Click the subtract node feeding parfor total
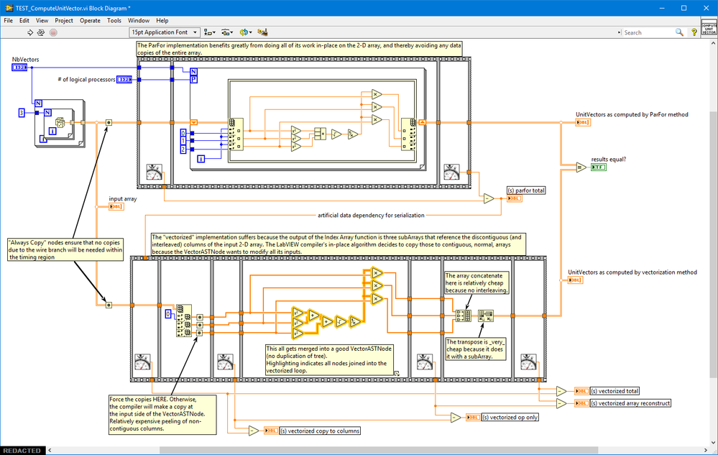 [489, 198]
